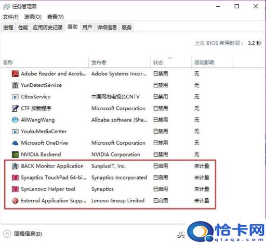Screen dimensions: 266x244
Task: Click publisher Alibaba software (Sha...
Action: pos(119,120)
